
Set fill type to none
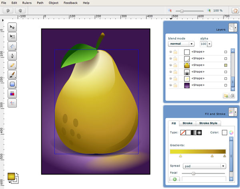(183, 133)
